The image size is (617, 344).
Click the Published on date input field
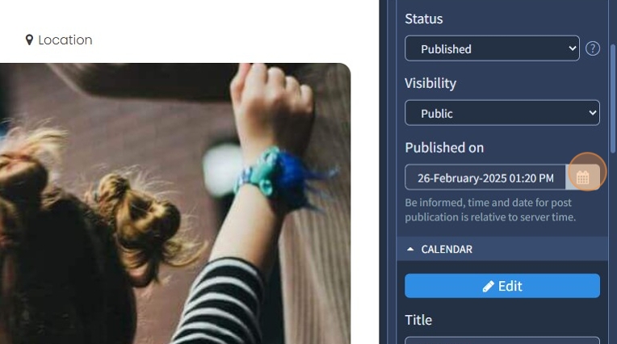click(485, 178)
